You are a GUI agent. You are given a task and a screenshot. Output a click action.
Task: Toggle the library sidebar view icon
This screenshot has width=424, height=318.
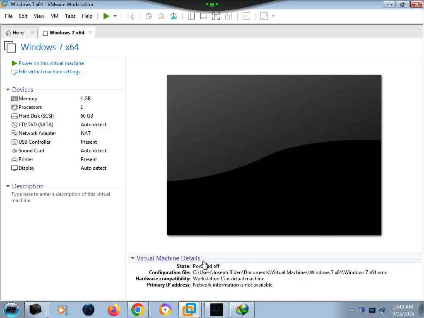tap(191, 16)
